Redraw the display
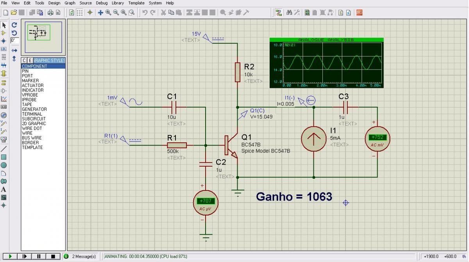469x262 pixels. pyautogui.click(x=72, y=13)
